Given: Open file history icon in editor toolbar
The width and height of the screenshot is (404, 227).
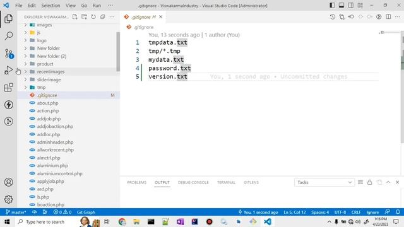Looking at the screenshot, I should tap(333, 17).
